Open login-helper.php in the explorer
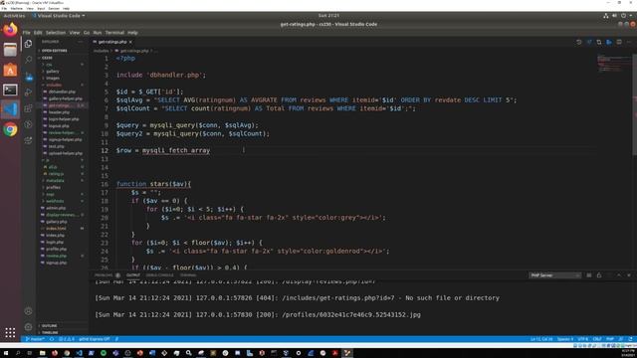 point(64,119)
